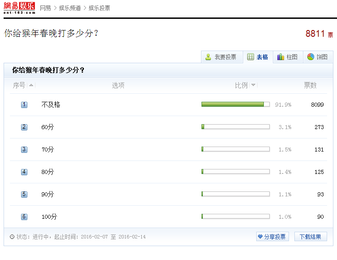Screen dimensions: 337x260
Task: Click the person icon beside 我要投票
Action: tap(208, 57)
